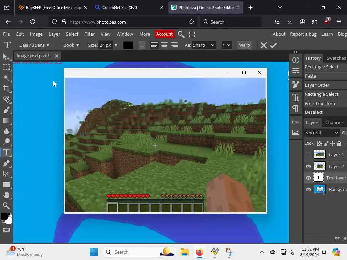This screenshot has width=347, height=260.
Task: Toggle lock image pixels brush icon
Action: (x=326, y=143)
